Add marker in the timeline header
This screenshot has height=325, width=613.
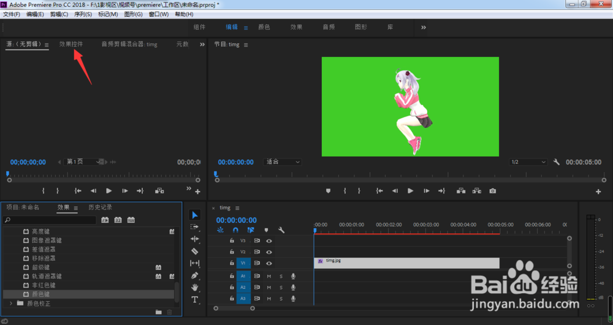[x=266, y=230]
